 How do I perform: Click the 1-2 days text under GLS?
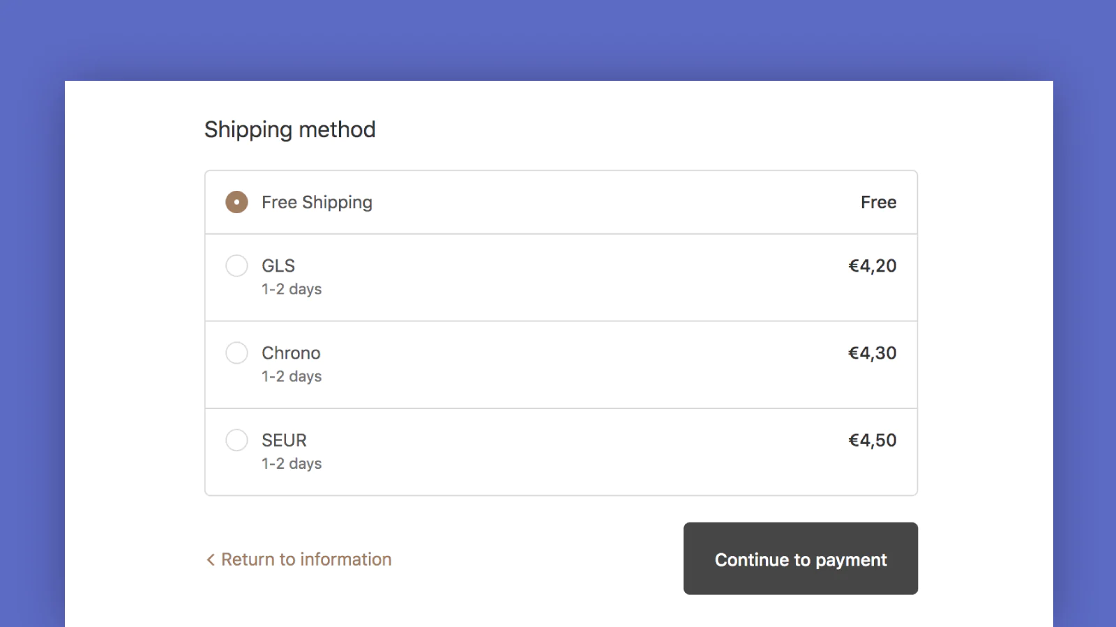(292, 289)
